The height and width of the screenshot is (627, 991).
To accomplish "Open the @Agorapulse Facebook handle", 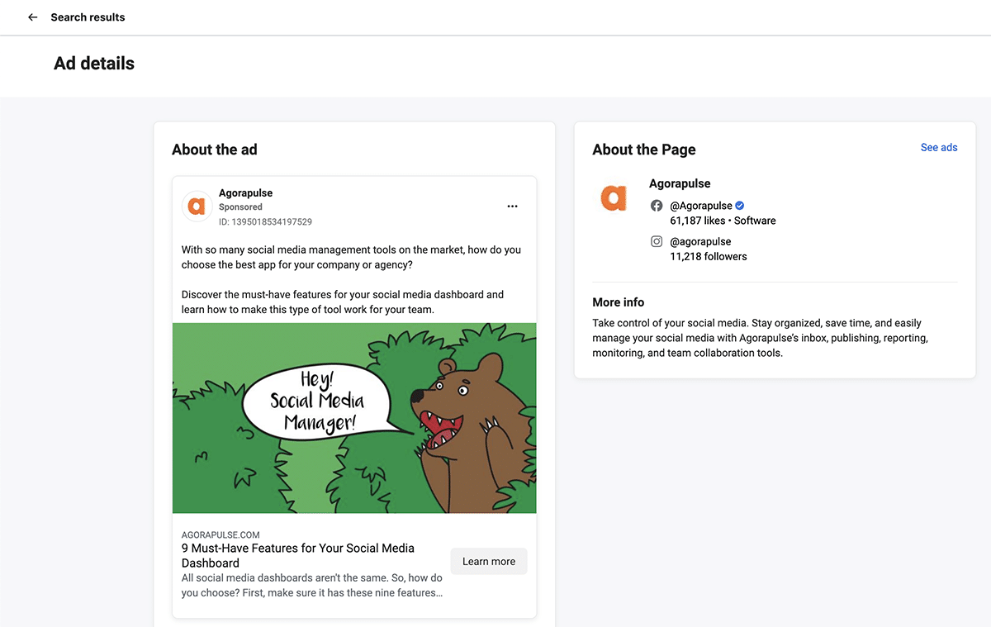I will pos(701,206).
